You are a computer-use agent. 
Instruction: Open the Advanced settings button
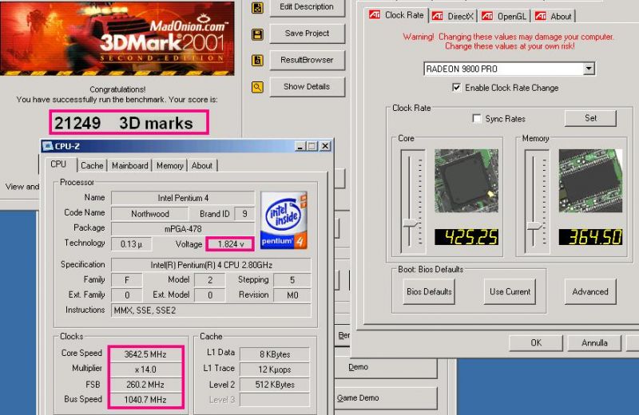point(590,291)
